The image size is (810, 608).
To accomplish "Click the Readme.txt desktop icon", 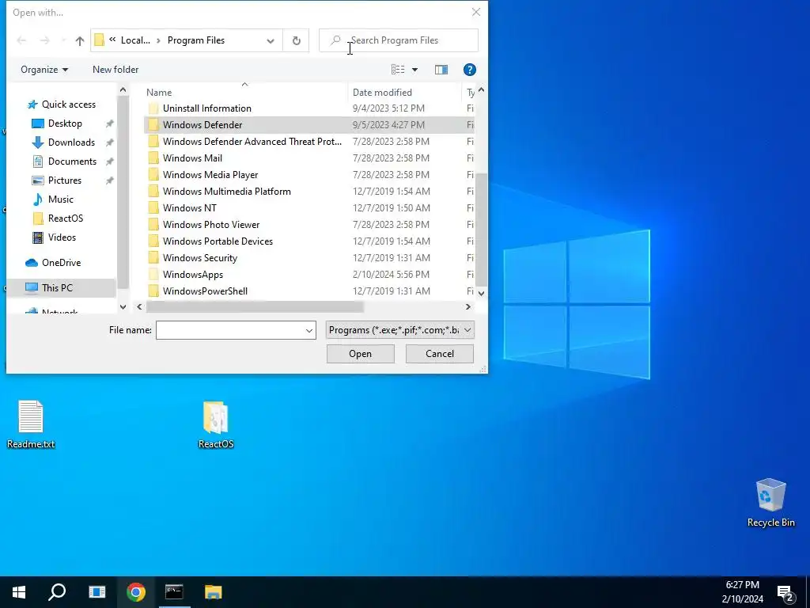I will pos(31,424).
